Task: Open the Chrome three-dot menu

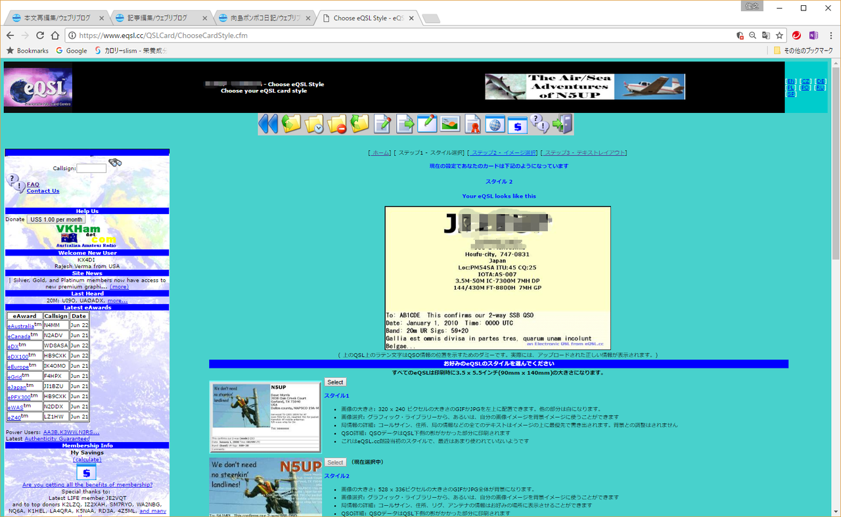Action: point(830,35)
